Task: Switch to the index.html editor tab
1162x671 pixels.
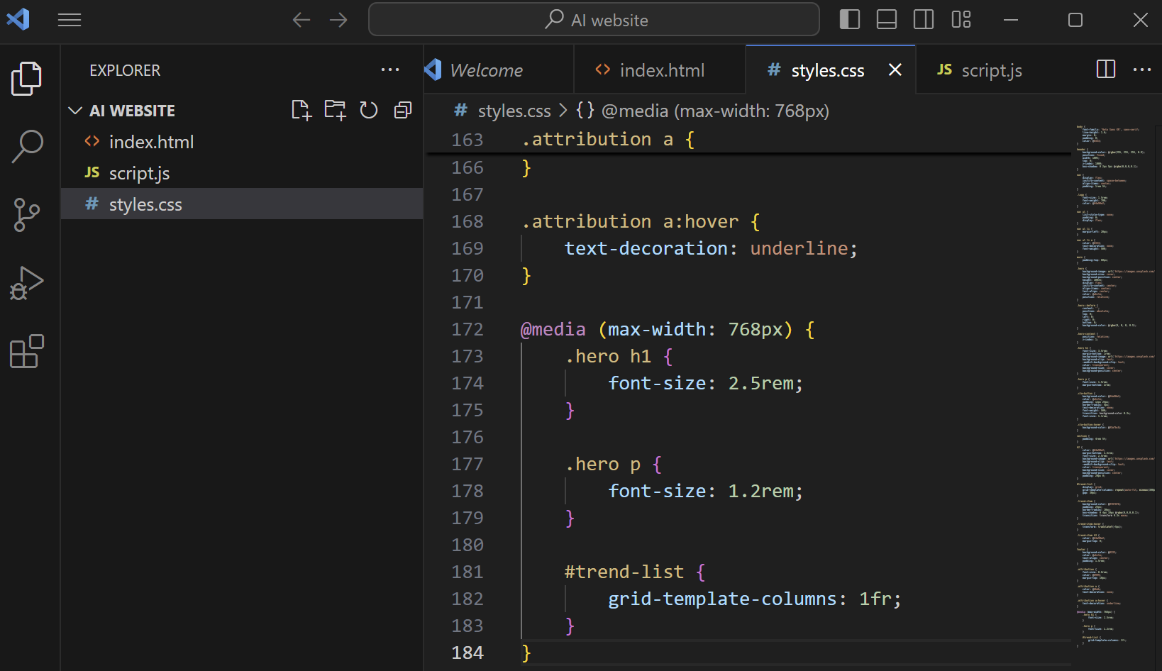Action: point(660,70)
